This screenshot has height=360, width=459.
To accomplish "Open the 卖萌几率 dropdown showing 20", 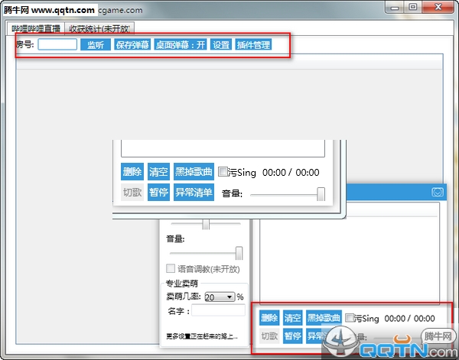I will pos(220,297).
